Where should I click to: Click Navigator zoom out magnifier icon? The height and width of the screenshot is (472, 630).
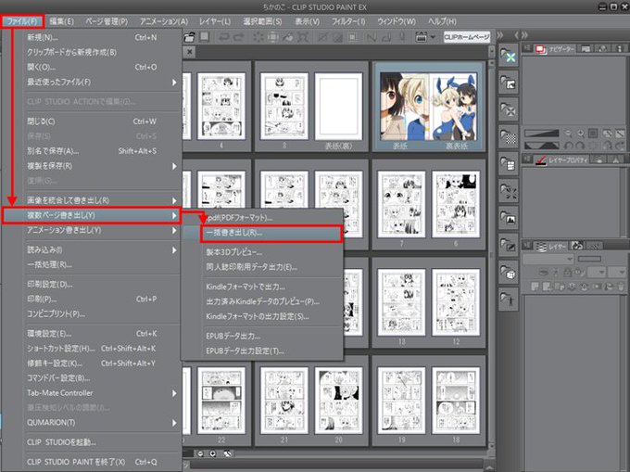[568, 134]
